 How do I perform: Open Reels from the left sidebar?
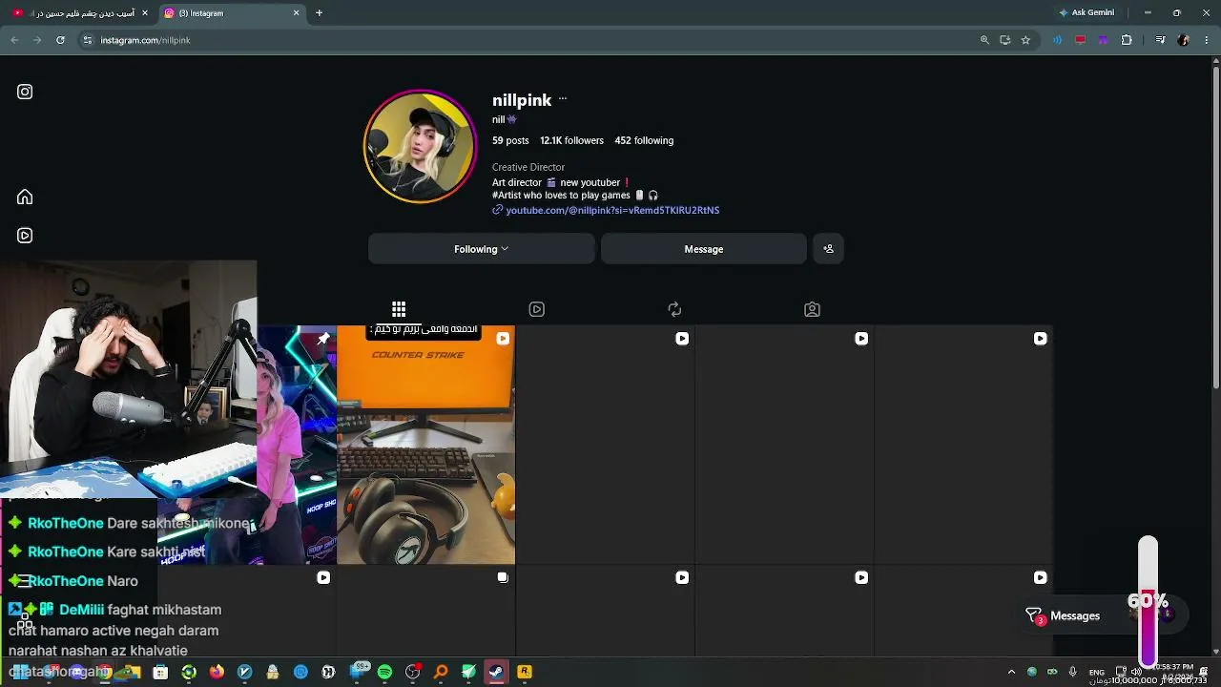pos(25,236)
